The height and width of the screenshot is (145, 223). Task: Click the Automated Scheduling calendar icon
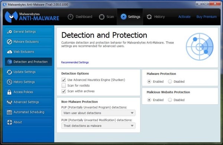tap(9, 112)
